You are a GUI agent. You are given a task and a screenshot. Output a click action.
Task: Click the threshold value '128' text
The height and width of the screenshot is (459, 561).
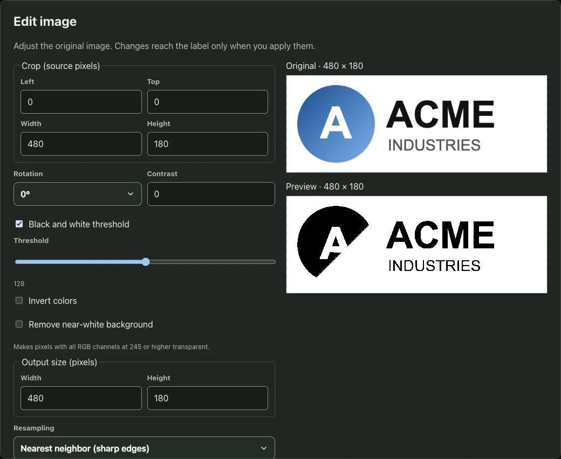coord(19,283)
